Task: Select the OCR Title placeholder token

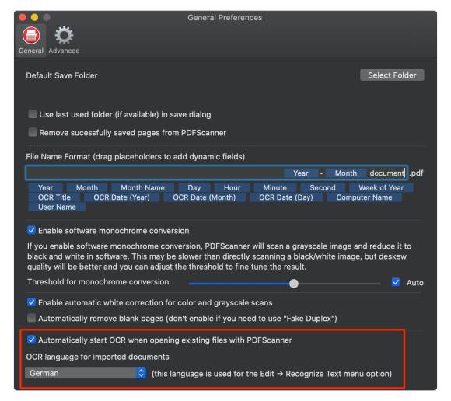Action: (x=54, y=197)
